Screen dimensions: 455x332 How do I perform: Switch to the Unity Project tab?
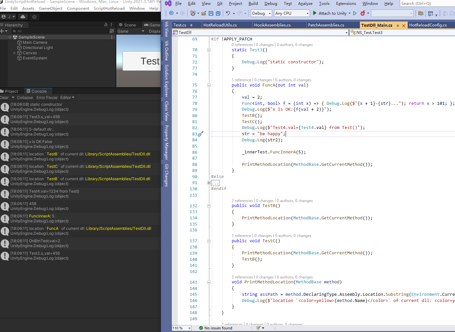click(x=11, y=91)
